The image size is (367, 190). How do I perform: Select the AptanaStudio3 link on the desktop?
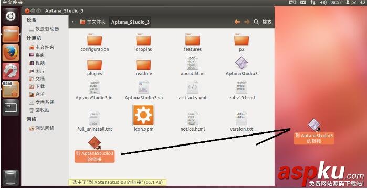pyautogui.click(x=314, y=131)
